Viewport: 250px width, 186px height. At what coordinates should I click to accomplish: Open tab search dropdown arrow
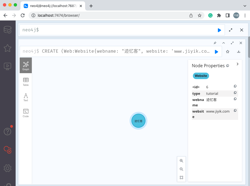coord(245,6)
